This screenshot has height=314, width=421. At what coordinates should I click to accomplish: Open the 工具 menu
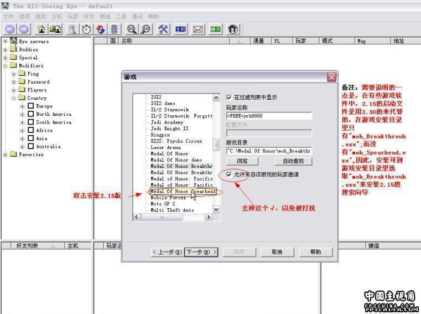coord(121,17)
